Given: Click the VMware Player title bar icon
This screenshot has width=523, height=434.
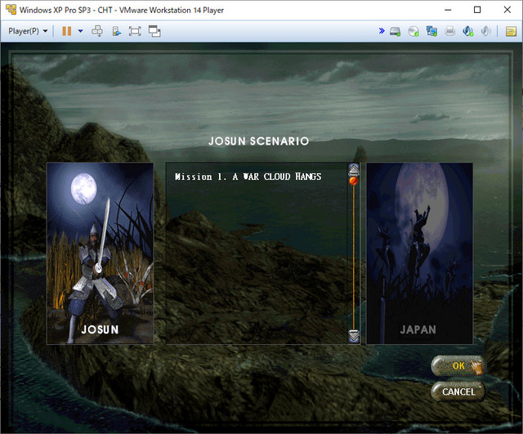Looking at the screenshot, I should click(11, 10).
